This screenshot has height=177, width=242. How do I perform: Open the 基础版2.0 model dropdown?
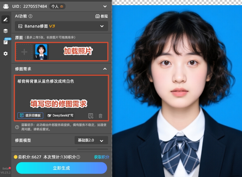pyautogui.click(x=91, y=140)
